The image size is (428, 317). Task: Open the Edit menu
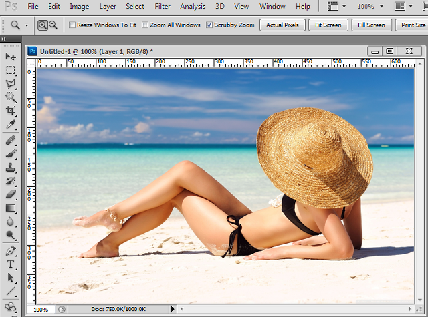pyautogui.click(x=54, y=6)
